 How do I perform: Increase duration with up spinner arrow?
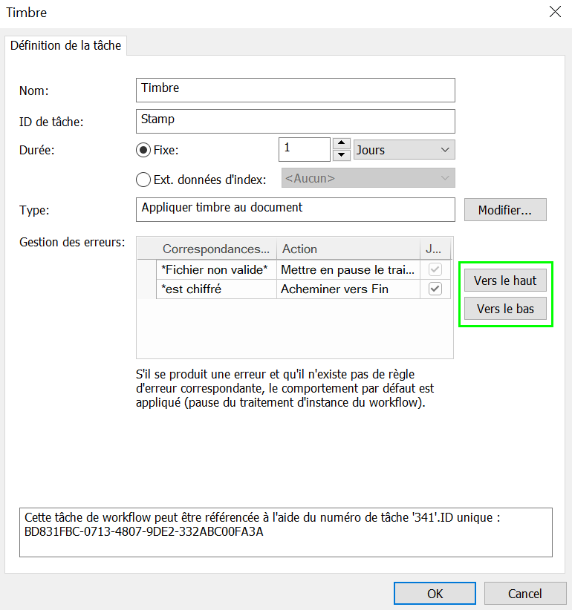(341, 144)
